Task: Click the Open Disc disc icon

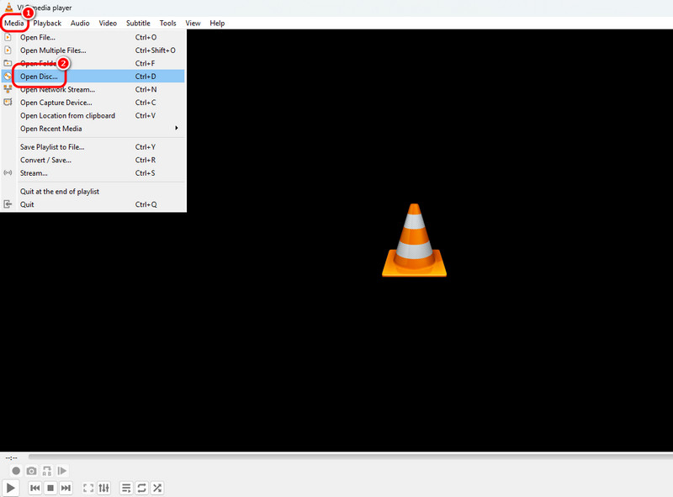Action: point(8,77)
